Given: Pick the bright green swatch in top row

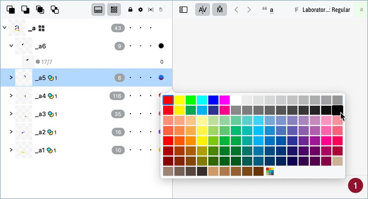Looking at the screenshot, I should [191, 100].
